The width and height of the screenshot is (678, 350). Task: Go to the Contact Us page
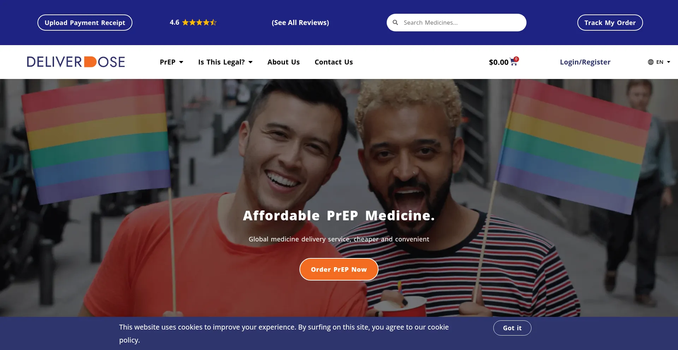pyautogui.click(x=334, y=62)
